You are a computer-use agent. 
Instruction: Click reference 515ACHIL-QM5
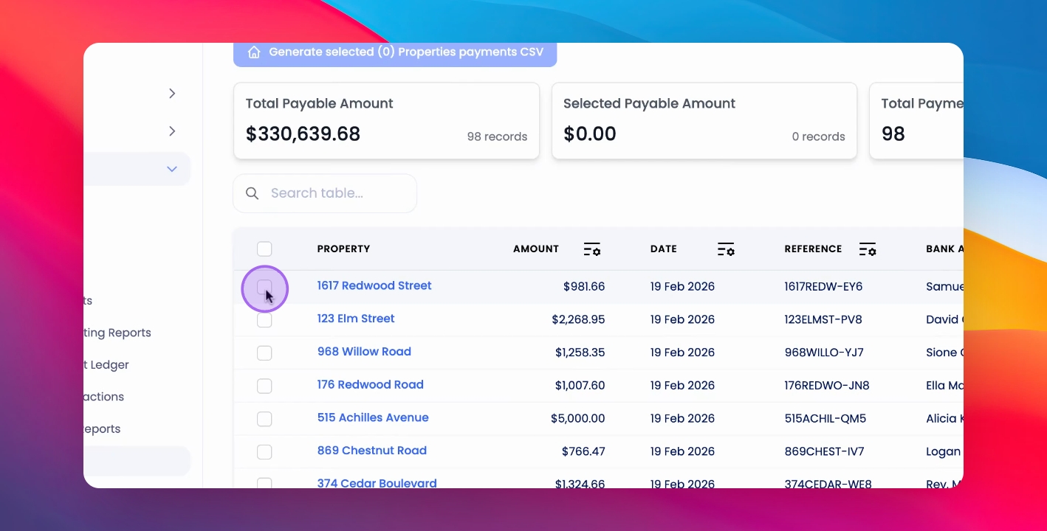click(825, 419)
